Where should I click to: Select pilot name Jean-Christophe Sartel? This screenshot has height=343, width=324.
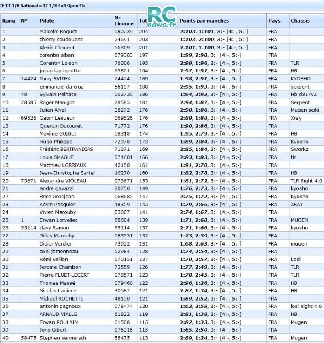click(67, 173)
